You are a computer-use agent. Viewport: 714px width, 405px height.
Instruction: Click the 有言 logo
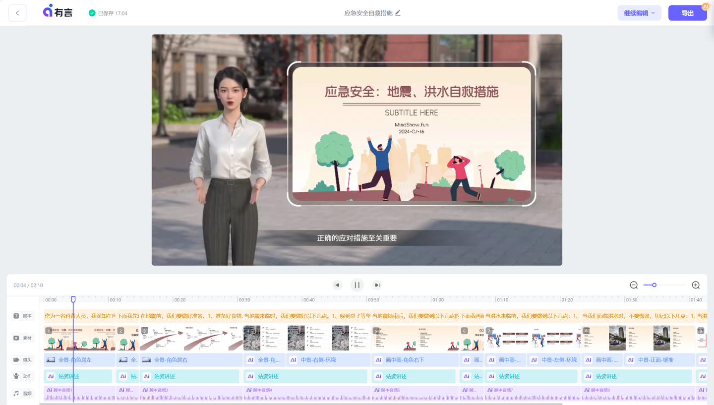pos(58,11)
